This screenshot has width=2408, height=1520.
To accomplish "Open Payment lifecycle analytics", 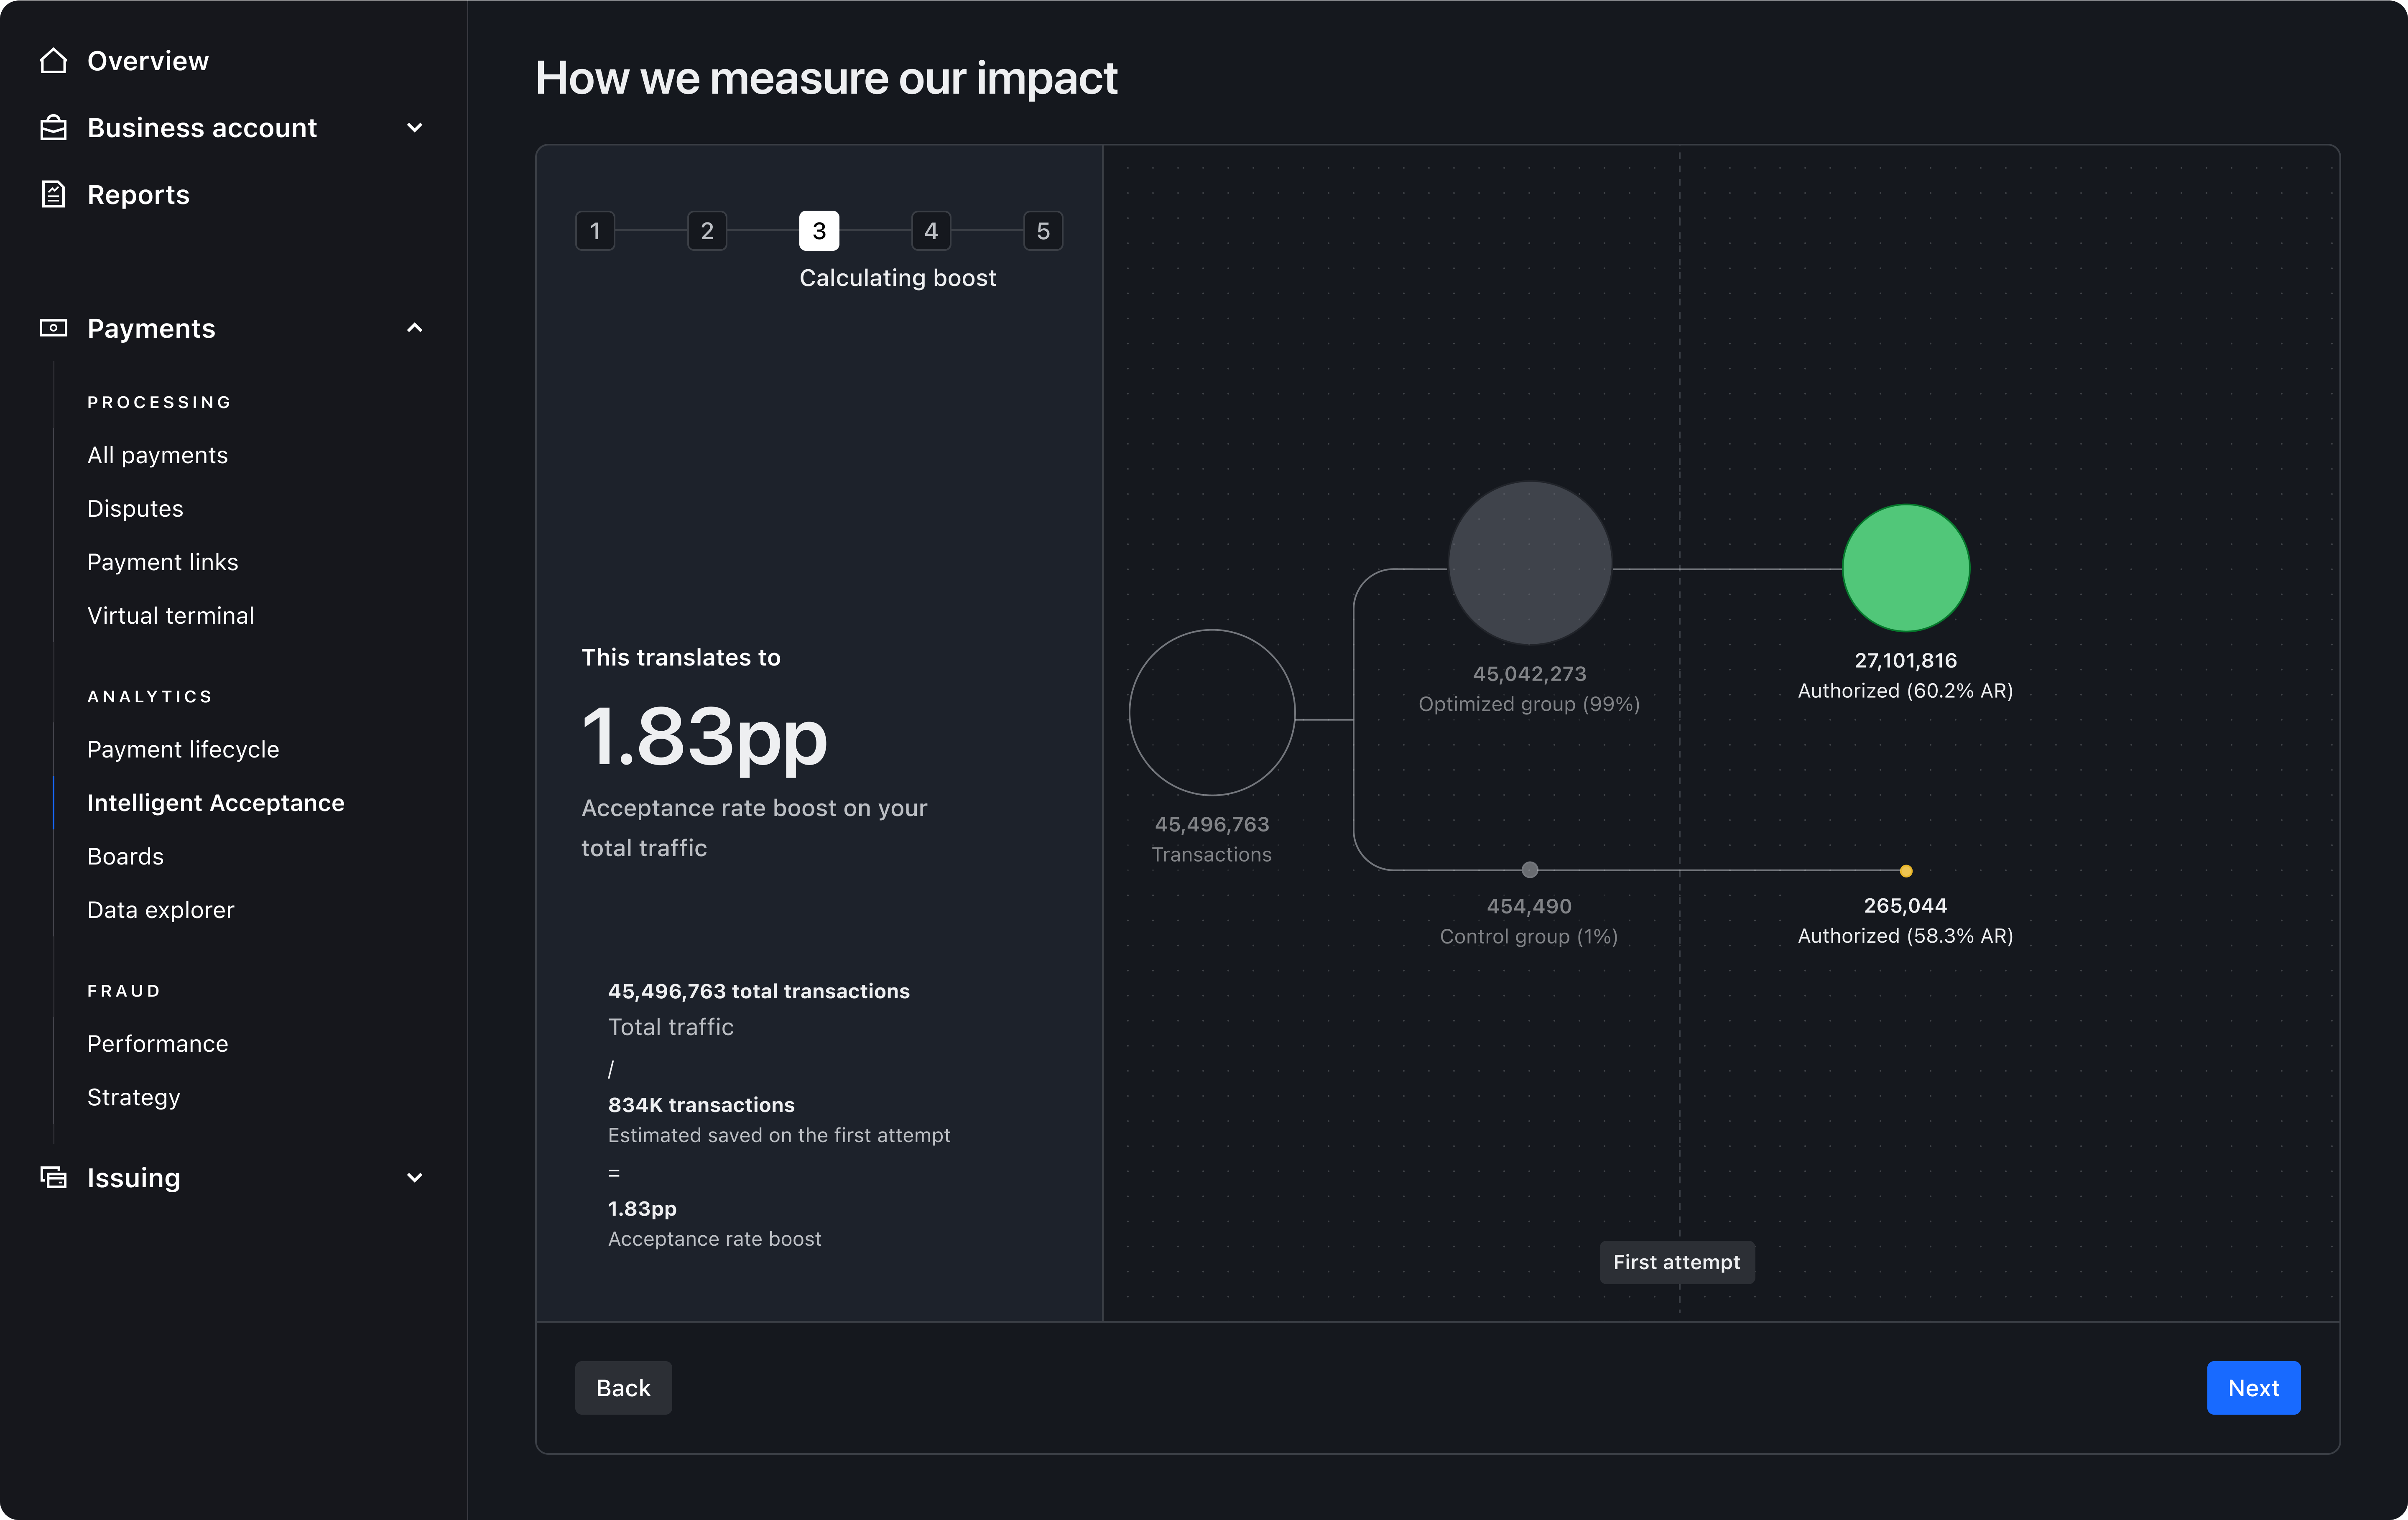I will tap(183, 749).
